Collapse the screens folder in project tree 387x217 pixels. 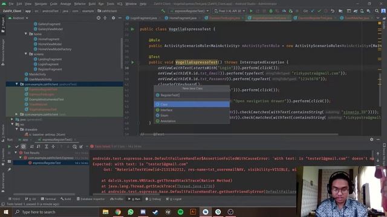25,54
